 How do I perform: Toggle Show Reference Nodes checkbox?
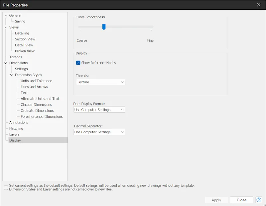(78, 63)
